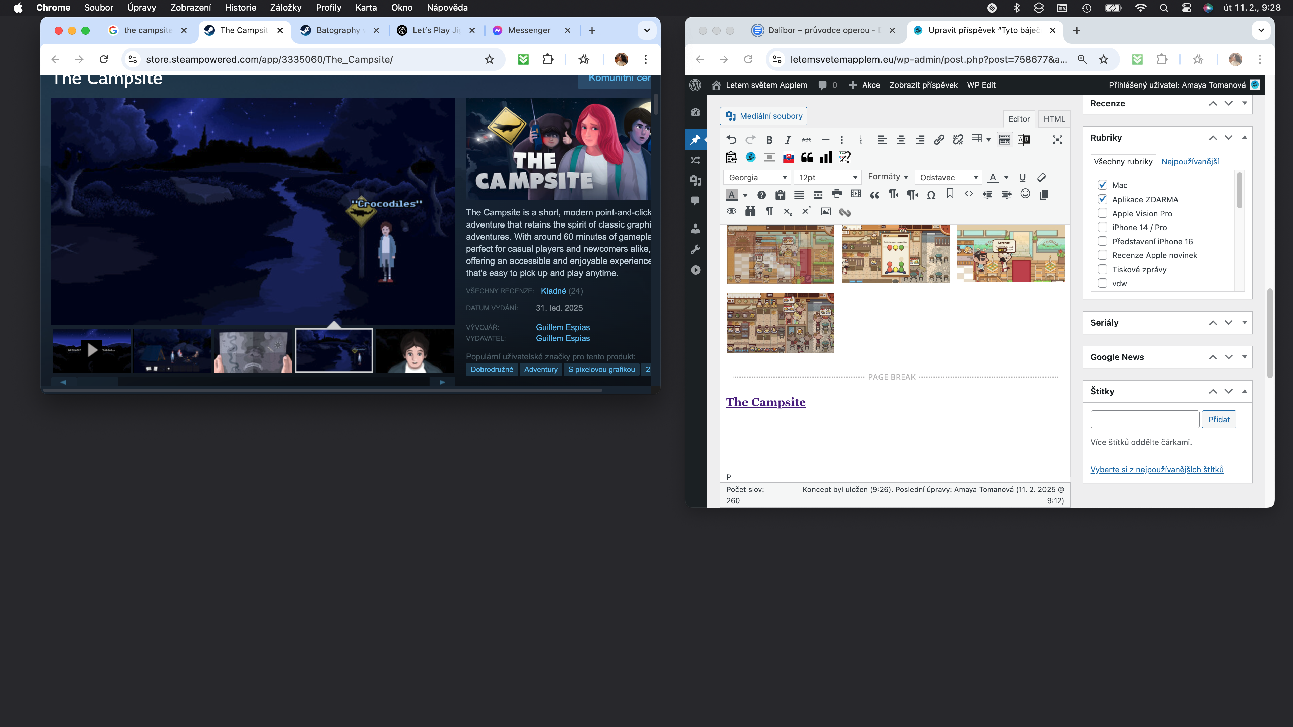Enable the Tiskové zprávy checkbox
The height and width of the screenshot is (727, 1293).
click(1103, 269)
